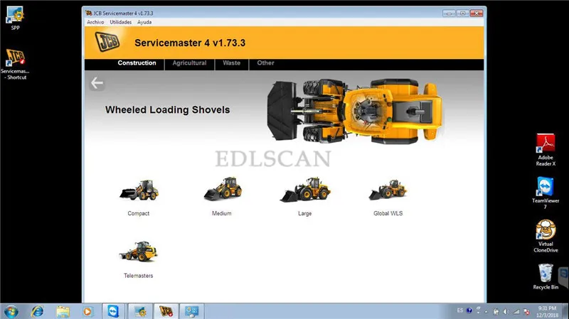Click the JCB Servicemaster taskbar button
Viewport: 569px width, 319px height.
pos(166,311)
